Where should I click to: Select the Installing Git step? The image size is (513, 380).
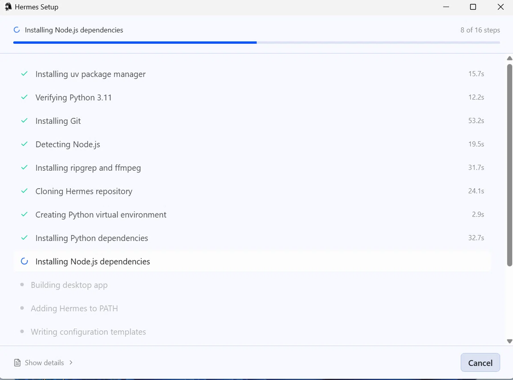tap(252, 121)
